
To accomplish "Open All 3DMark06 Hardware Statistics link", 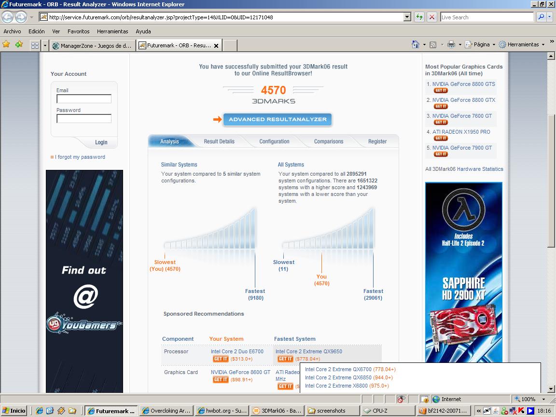I will pos(464,169).
